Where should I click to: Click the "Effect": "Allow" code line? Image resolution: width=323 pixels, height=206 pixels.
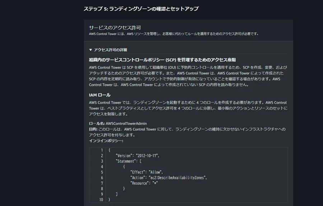tap(146, 172)
